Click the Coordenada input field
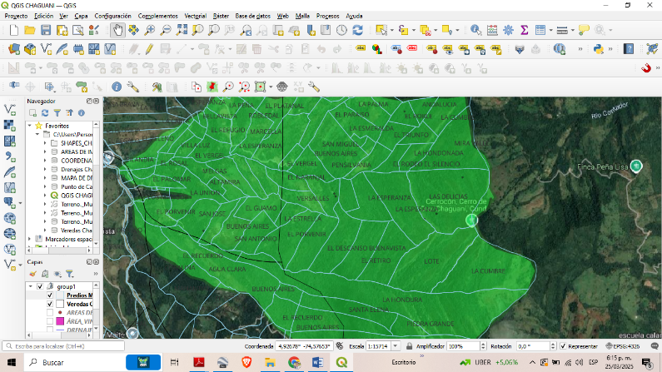 tap(304, 345)
